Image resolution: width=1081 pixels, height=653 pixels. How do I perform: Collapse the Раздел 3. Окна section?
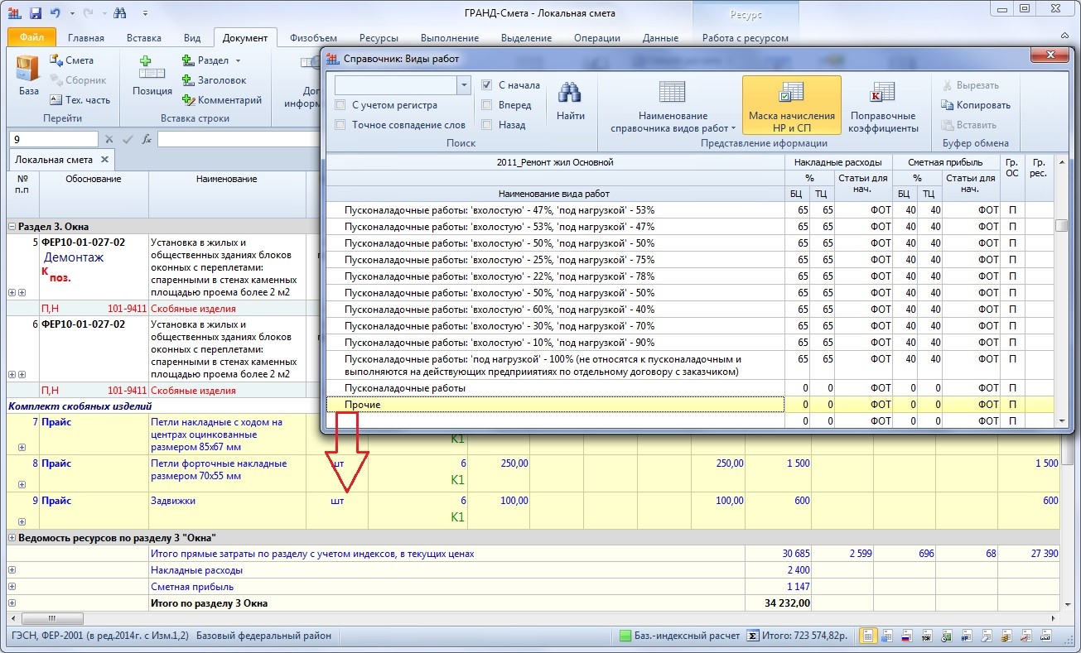12,227
